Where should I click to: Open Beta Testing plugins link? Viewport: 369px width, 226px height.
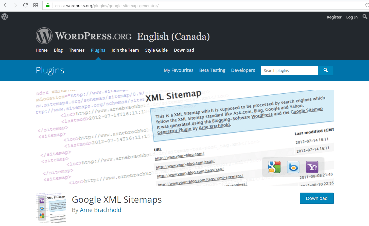pyautogui.click(x=212, y=70)
